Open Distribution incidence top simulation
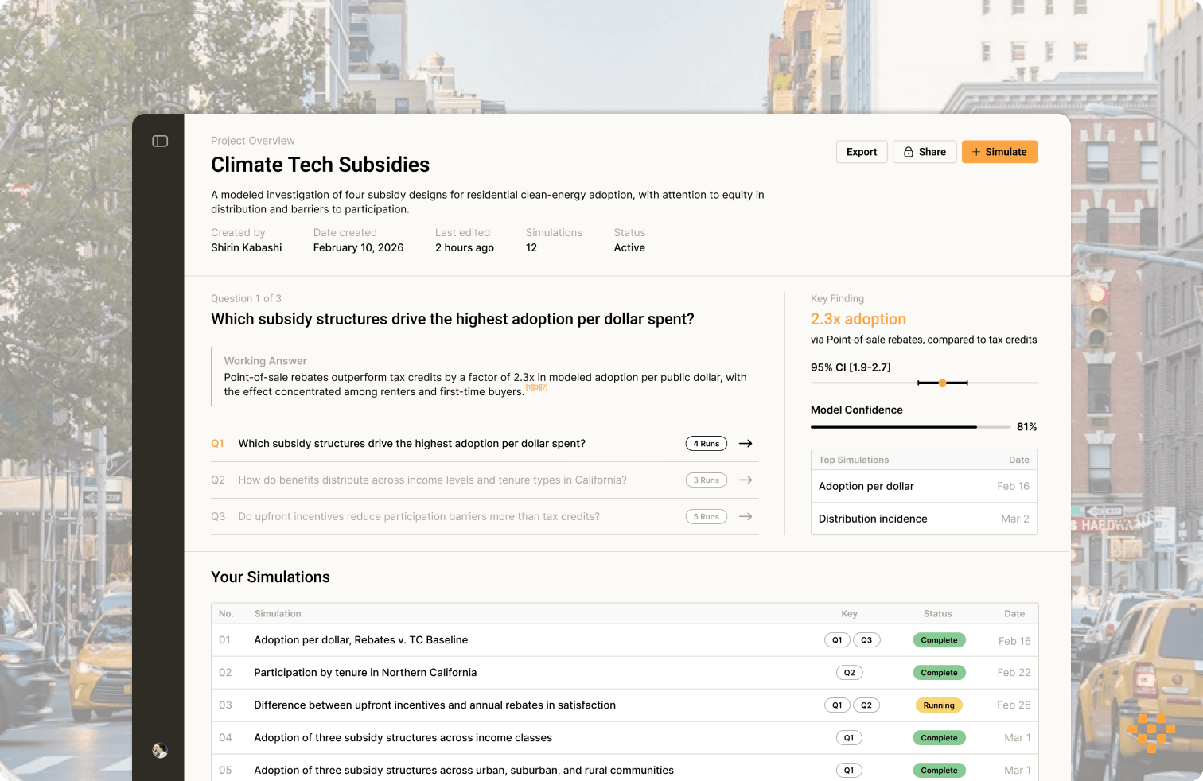This screenshot has width=1203, height=781. (924, 519)
